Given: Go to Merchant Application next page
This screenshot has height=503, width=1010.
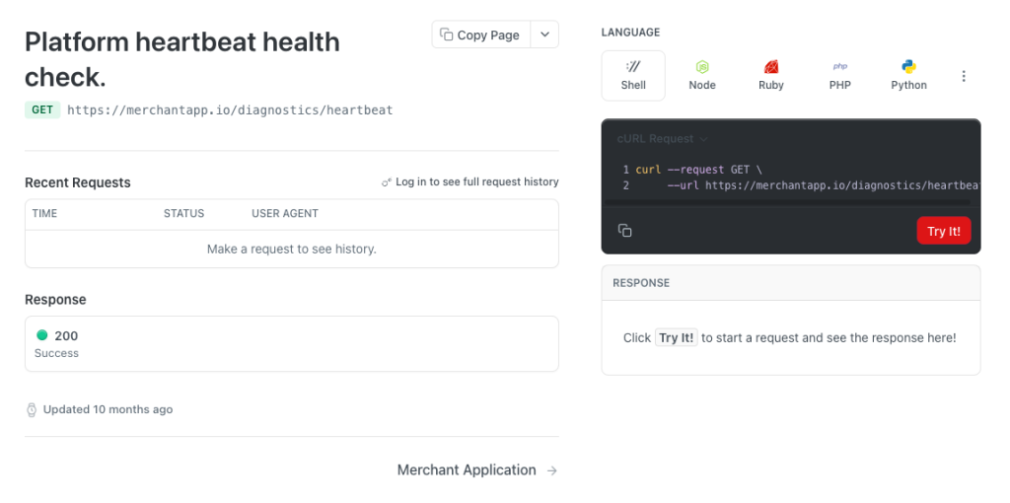Looking at the screenshot, I should click(x=477, y=470).
